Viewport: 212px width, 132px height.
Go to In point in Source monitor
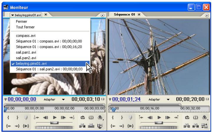pyautogui.click(x=8, y=126)
